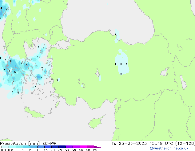The height and width of the screenshot is (151, 195).
Task: Click the legend swatch between 25 and 30
Action: coord(62,147)
